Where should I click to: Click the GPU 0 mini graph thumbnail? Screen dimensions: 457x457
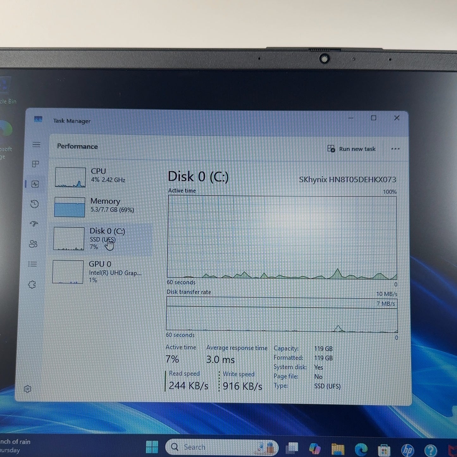tap(68, 272)
